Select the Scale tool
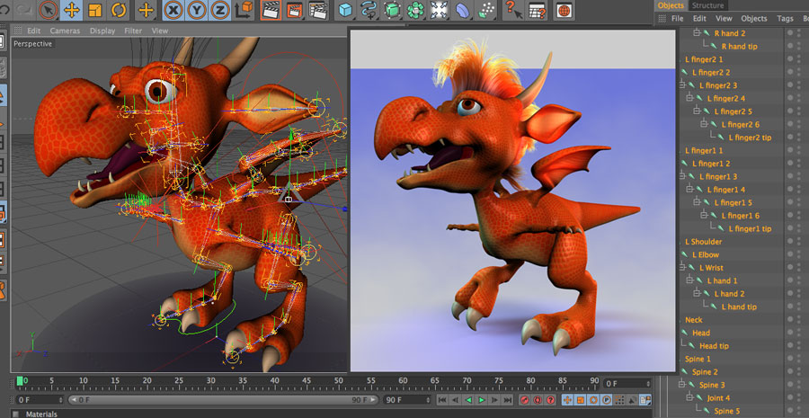The height and width of the screenshot is (418, 809). point(95,11)
